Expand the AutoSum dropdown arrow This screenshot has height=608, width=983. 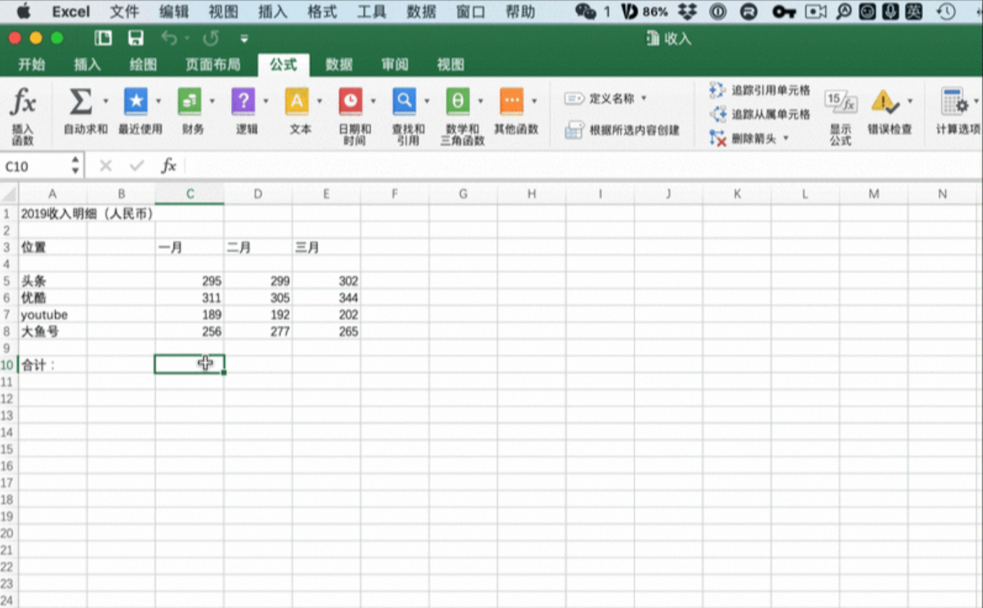click(105, 101)
